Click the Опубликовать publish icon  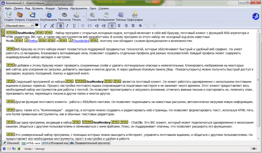[48, 15]
